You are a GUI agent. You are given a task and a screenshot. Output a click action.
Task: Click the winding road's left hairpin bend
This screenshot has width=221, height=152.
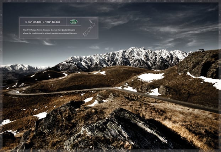click(12, 92)
